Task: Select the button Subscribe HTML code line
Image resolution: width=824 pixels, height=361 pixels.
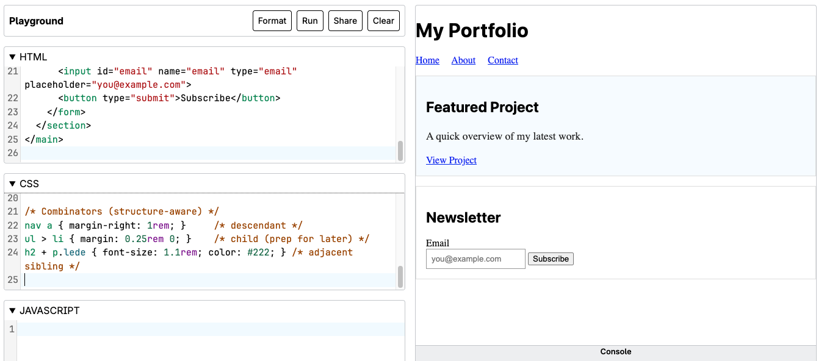Action: [x=170, y=98]
